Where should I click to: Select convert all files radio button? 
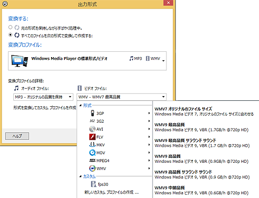point(10,35)
